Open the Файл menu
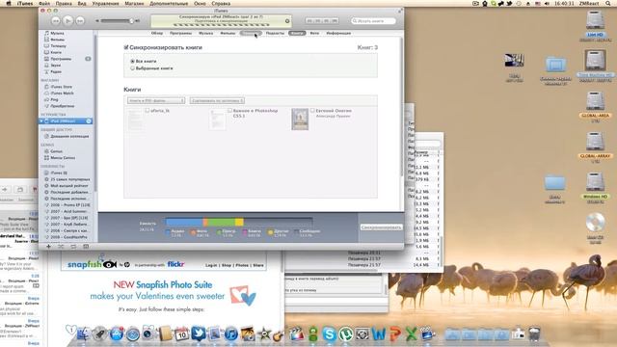Image resolution: width=617 pixels, height=347 pixels. pyautogui.click(x=44, y=3)
